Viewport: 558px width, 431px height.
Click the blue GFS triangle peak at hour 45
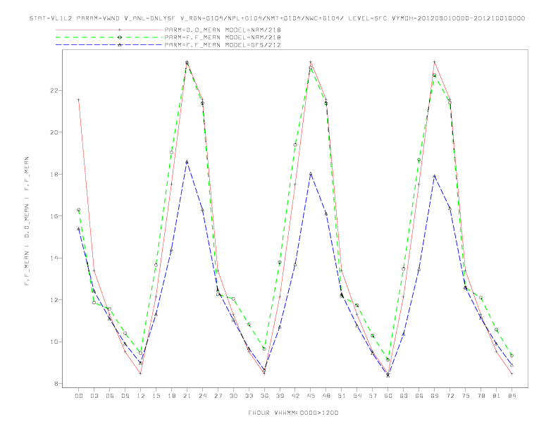tap(311, 173)
